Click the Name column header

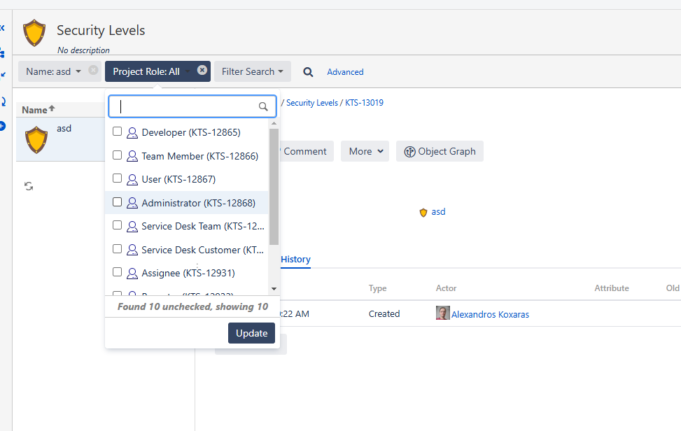point(34,111)
